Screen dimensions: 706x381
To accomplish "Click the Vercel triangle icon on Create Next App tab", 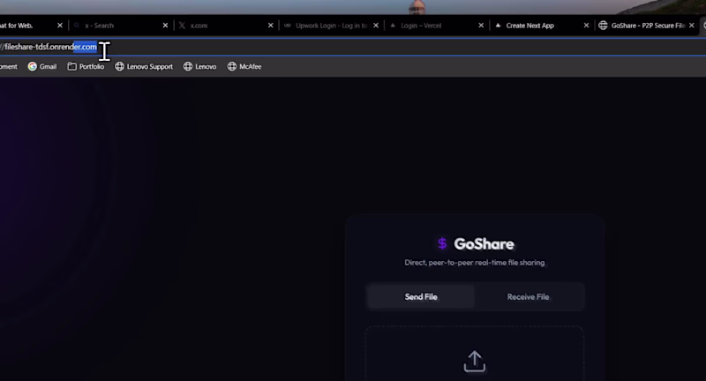I will [498, 26].
